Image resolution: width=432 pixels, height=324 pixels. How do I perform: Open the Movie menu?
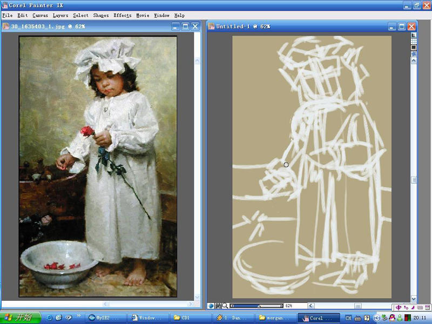(x=143, y=16)
